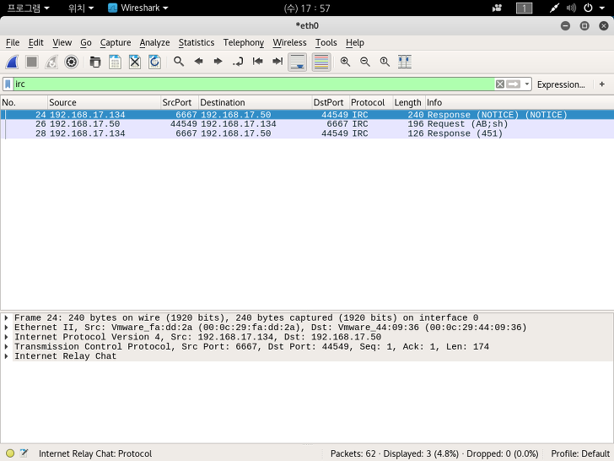Start capture with the shark fin icon
The width and height of the screenshot is (614, 461).
[x=12, y=62]
